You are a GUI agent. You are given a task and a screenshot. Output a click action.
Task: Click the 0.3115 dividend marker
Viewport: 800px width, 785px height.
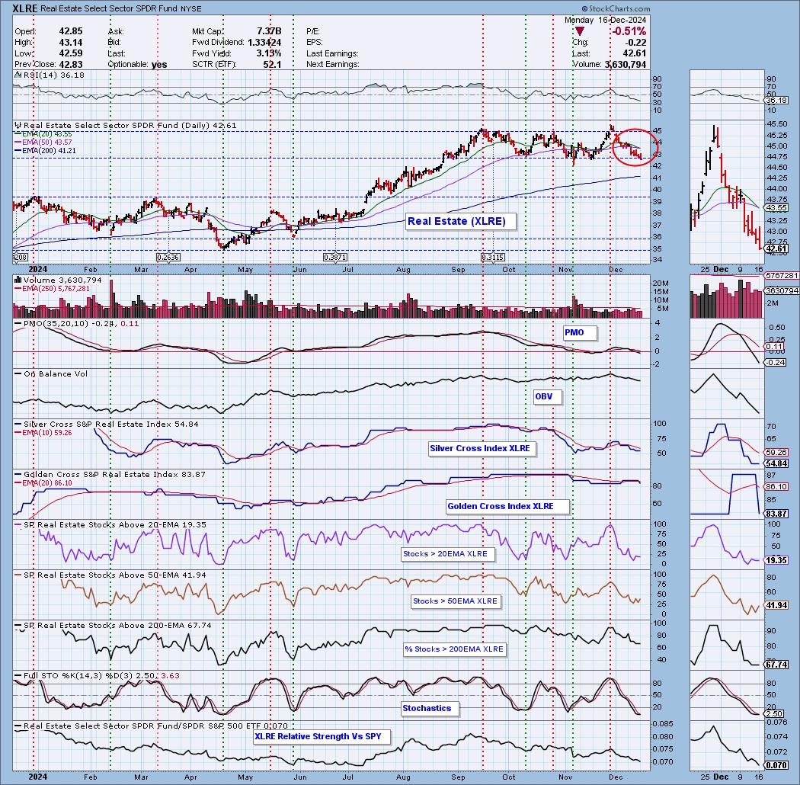click(x=493, y=258)
